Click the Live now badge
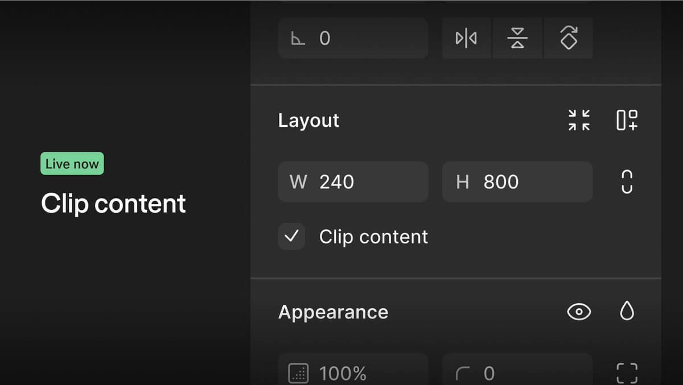Viewport: 683px width, 385px height. point(72,163)
